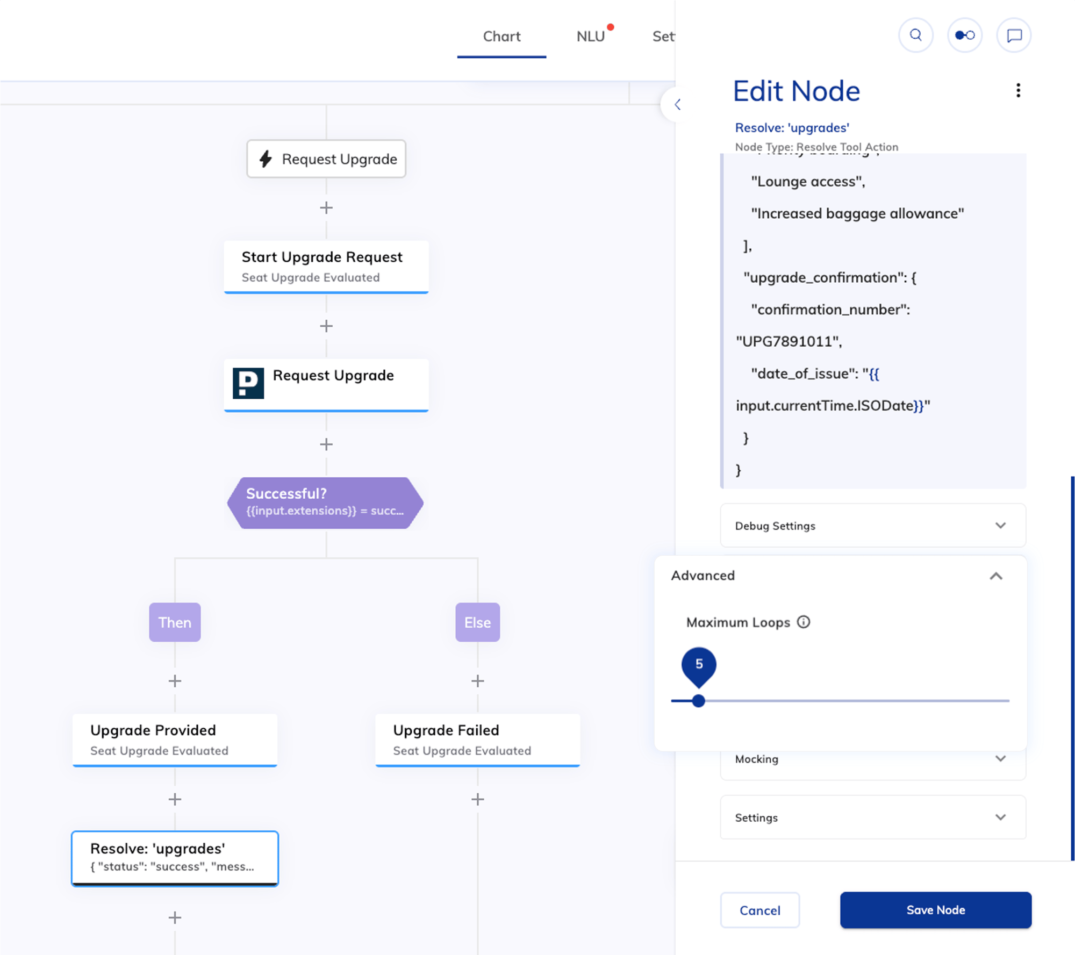Viewport: 1075px width, 955px height.
Task: Click the Maximum Loops slider handle
Action: (698, 701)
